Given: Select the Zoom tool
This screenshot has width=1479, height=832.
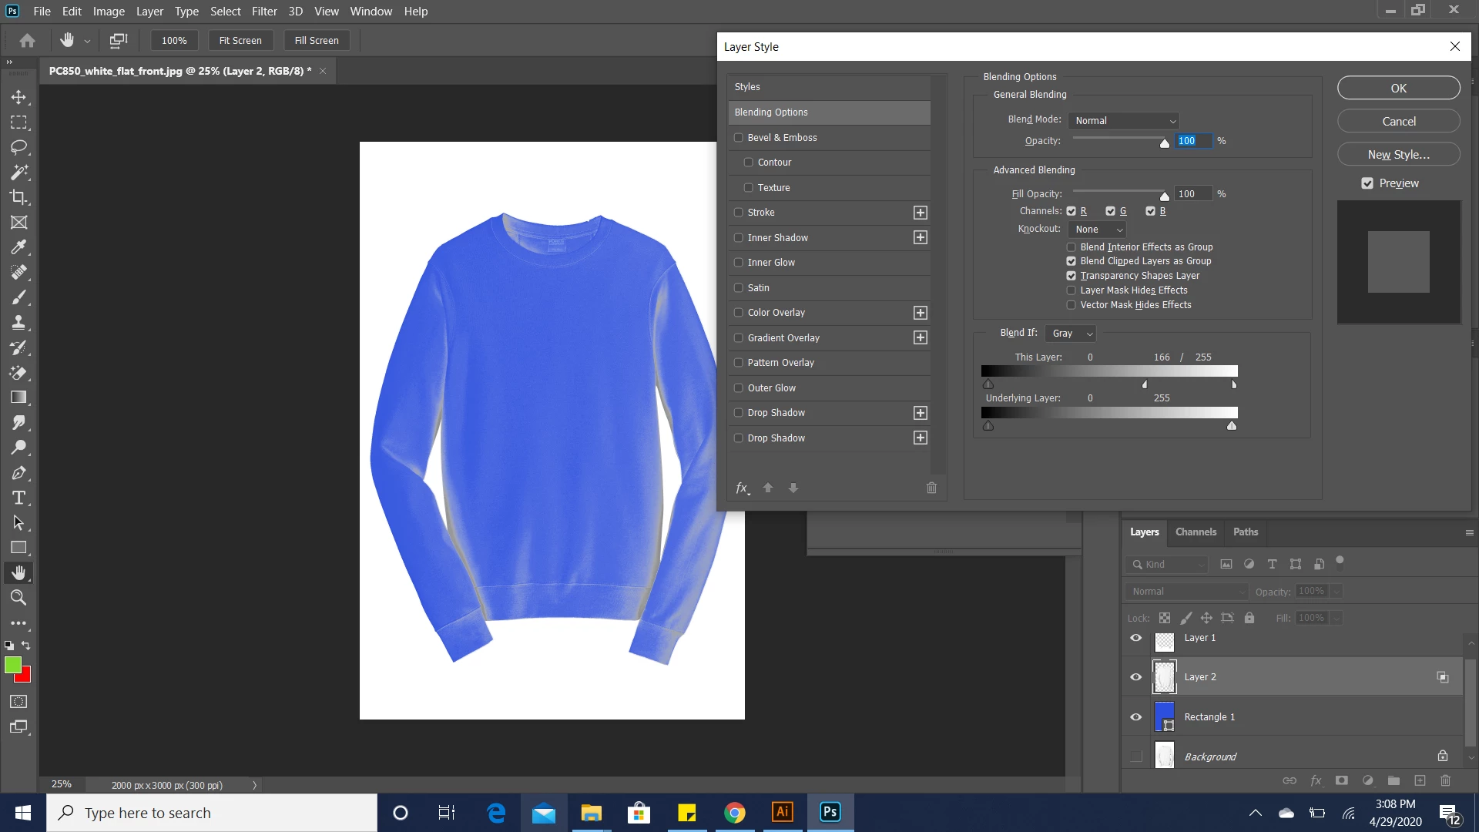Looking at the screenshot, I should (18, 598).
